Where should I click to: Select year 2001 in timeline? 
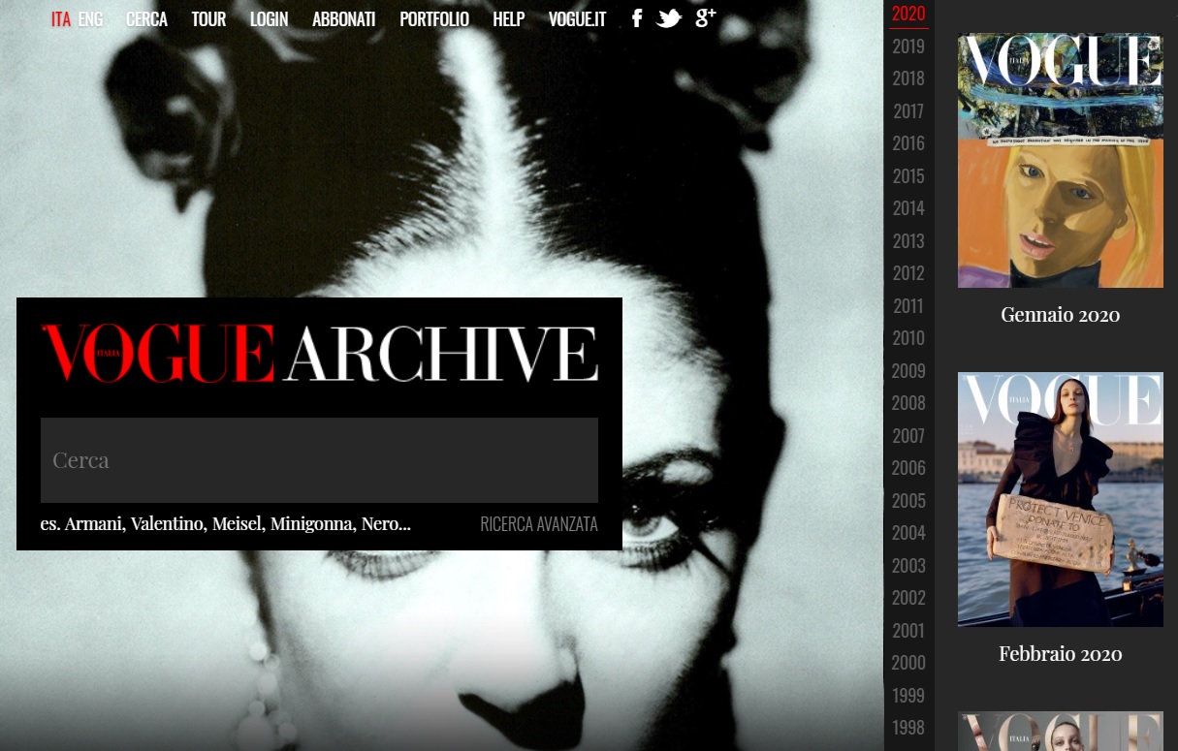(x=908, y=631)
